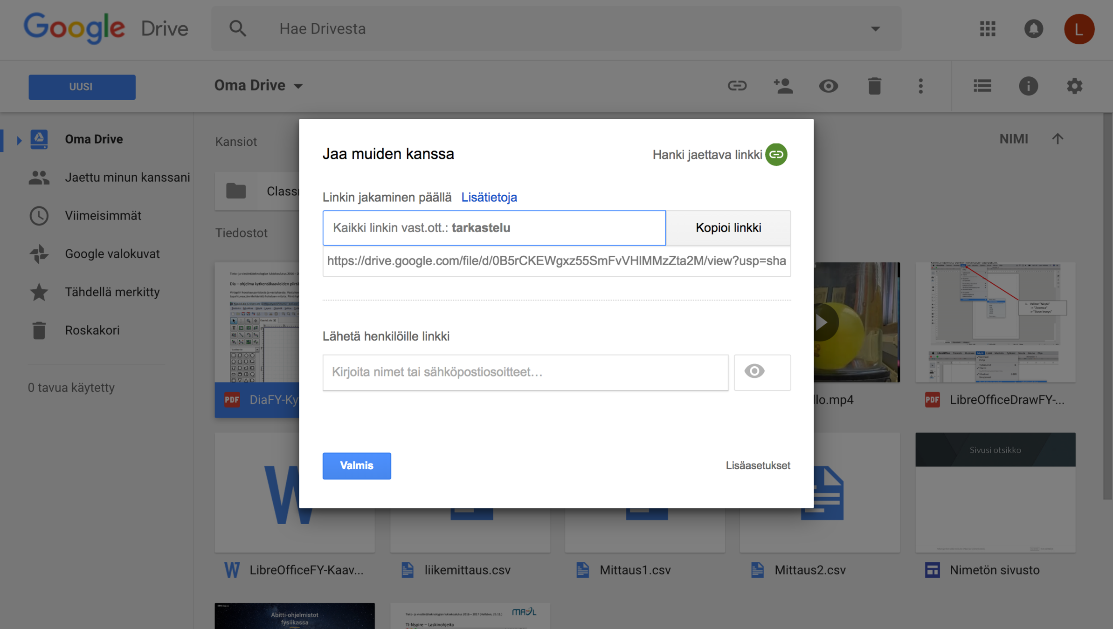This screenshot has height=629, width=1113.
Task: Open the settings gear icon
Action: (1074, 86)
